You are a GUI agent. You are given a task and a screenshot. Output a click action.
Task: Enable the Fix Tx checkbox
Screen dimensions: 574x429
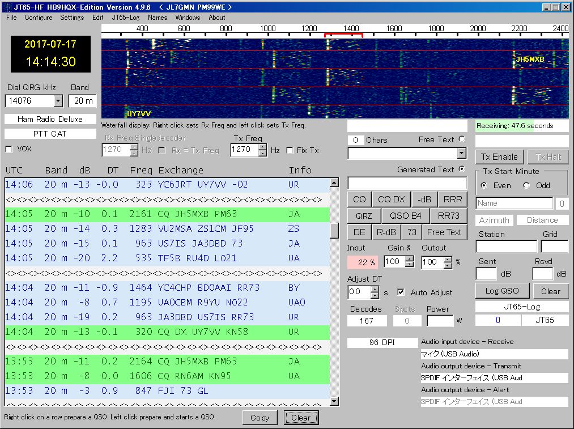[290, 150]
